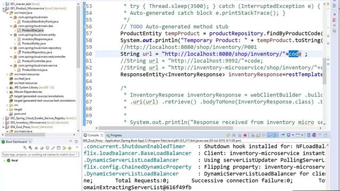The image size is (340, 191).
Task: Open console icon in Boot Dashboard toolbar
Action: click(47, 148)
